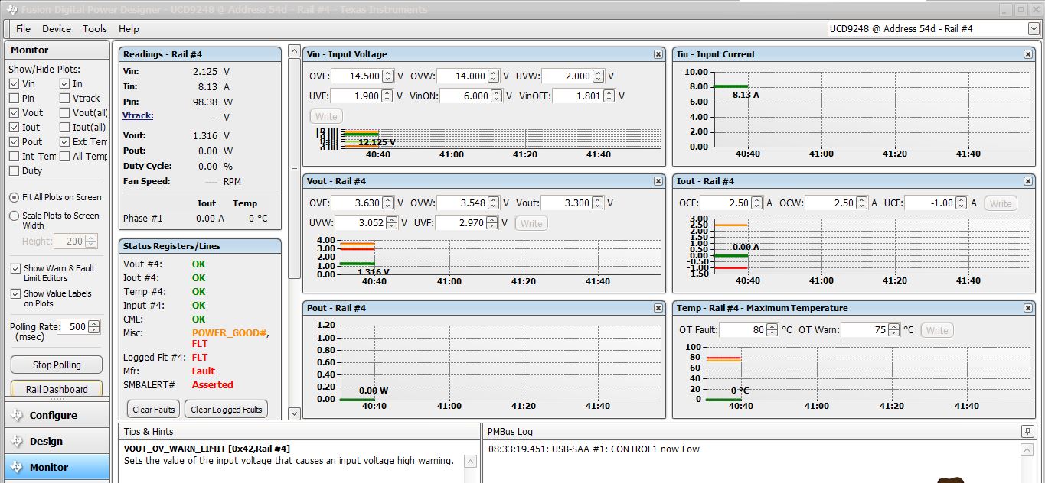This screenshot has height=483, width=1045.
Task: Click the PMBus Log CONTROL1 entry
Action: 594,449
